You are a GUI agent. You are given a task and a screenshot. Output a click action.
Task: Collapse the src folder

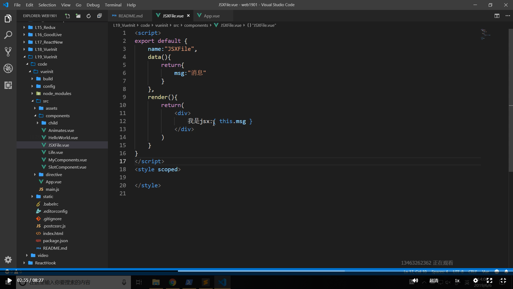tap(32, 101)
